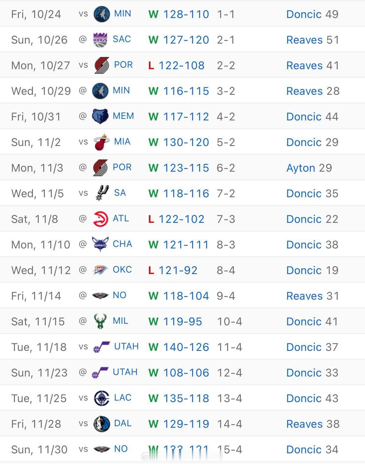
Task: Click the San Antonio Spurs logo icon
Action: point(102,193)
